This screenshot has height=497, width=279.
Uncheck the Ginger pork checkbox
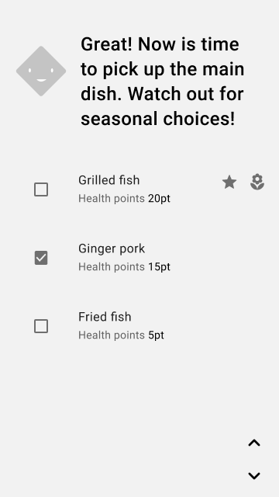[x=41, y=258]
